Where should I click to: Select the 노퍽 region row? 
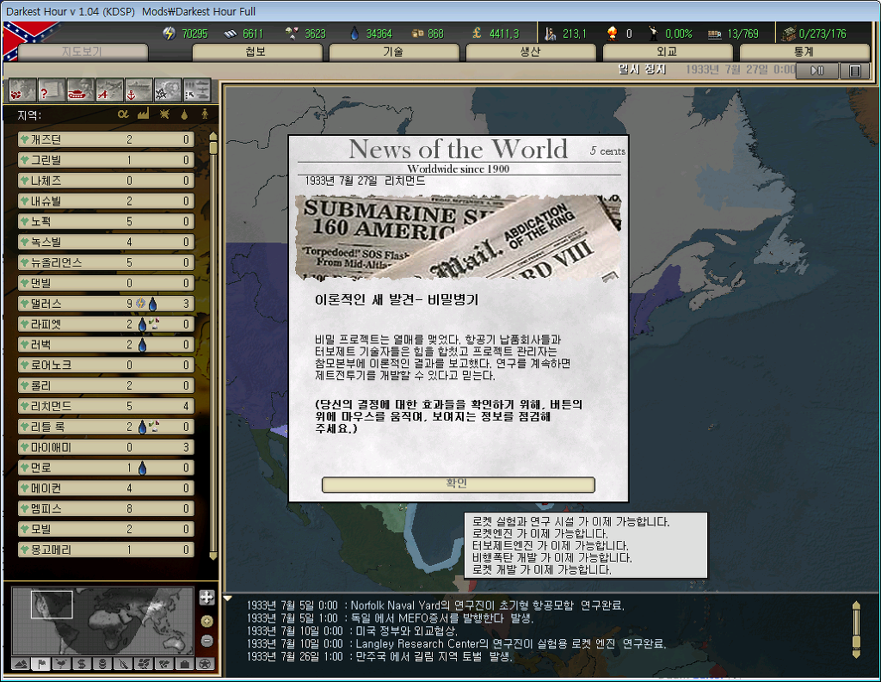click(106, 221)
